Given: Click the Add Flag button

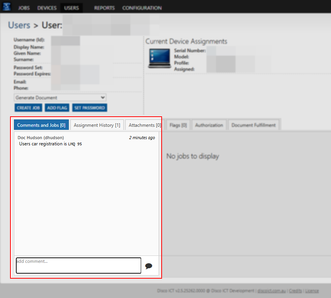Looking at the screenshot, I should tap(56, 108).
